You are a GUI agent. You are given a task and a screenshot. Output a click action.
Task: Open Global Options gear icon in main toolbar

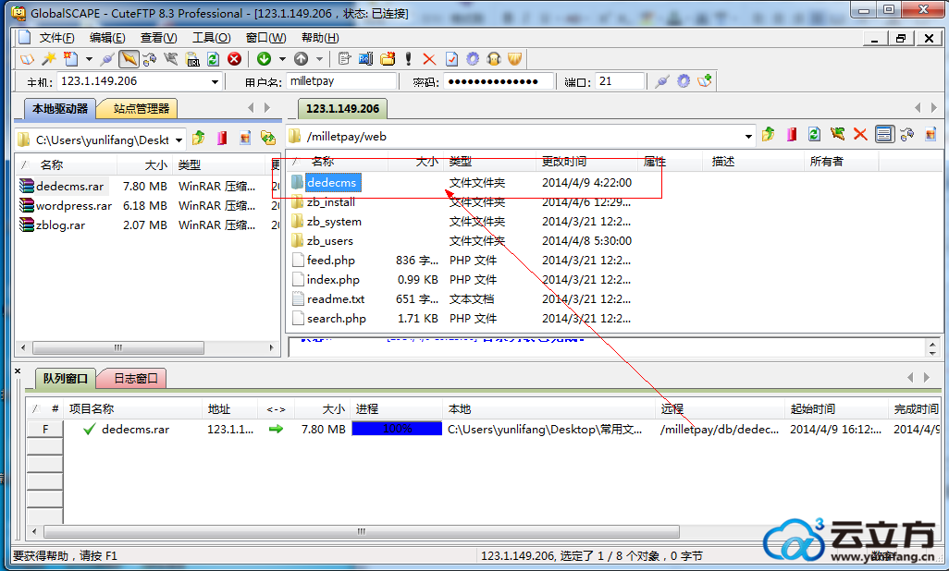[473, 59]
